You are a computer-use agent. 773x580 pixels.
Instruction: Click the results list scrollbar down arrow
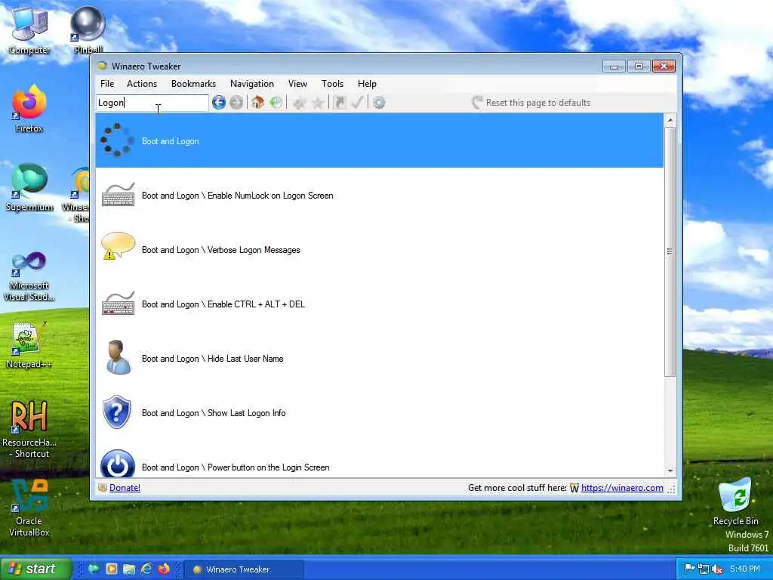[670, 471]
